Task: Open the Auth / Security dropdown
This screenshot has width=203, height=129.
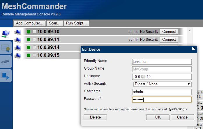Action: point(162,84)
